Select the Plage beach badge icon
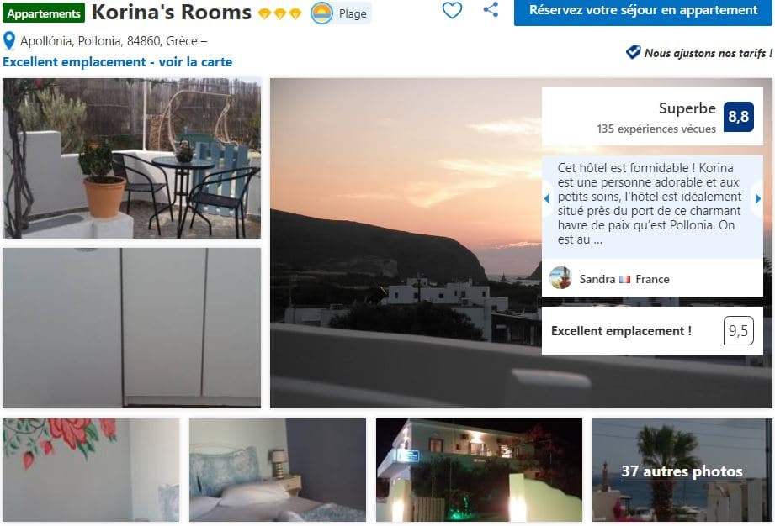 coord(321,13)
